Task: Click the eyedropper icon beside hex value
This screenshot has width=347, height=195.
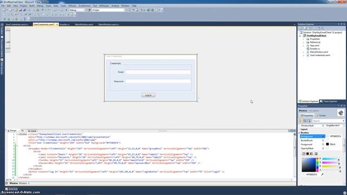Action: (322, 174)
